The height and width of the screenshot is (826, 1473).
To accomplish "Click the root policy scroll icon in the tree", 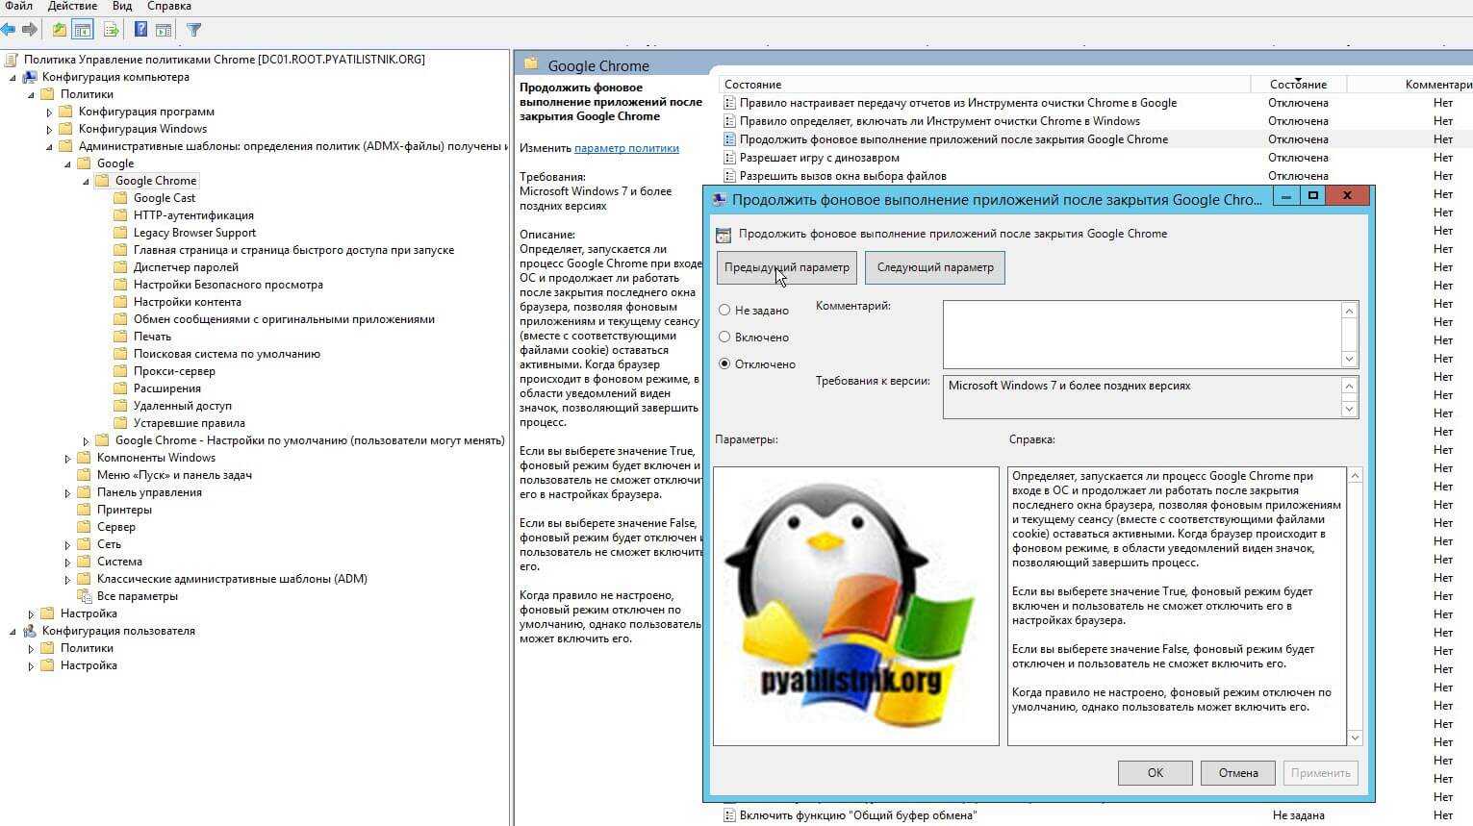I will pos(13,60).
